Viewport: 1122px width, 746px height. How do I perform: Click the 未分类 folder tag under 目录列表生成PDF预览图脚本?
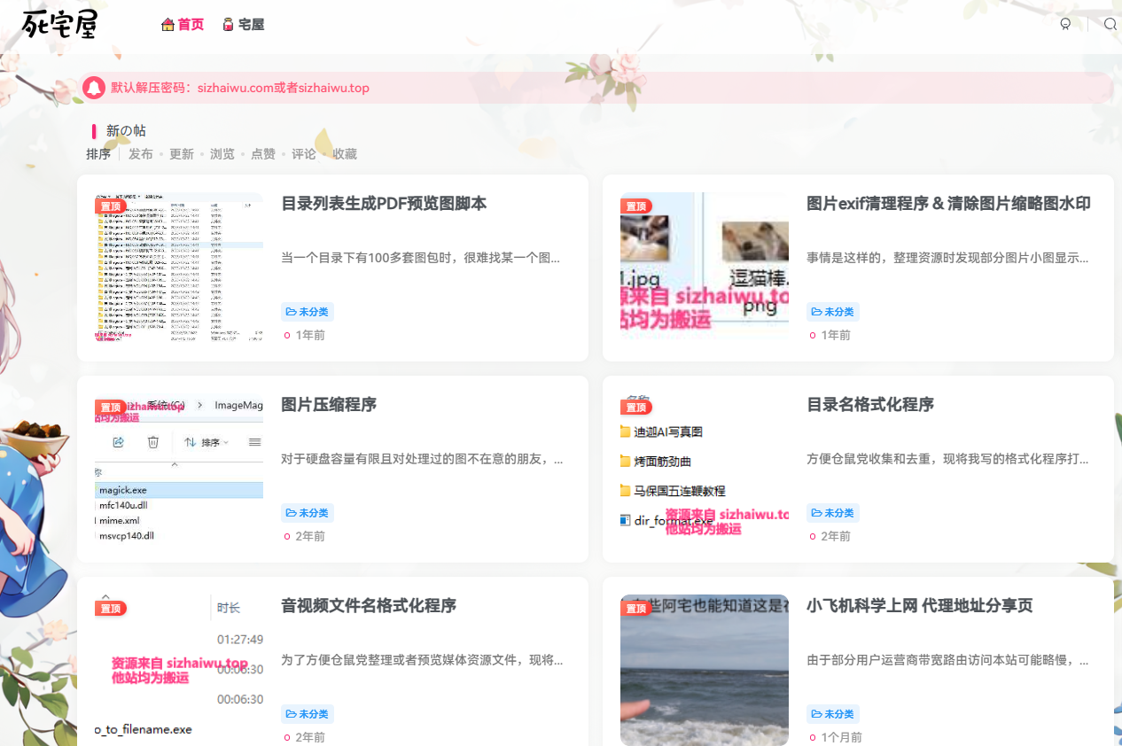(x=308, y=312)
